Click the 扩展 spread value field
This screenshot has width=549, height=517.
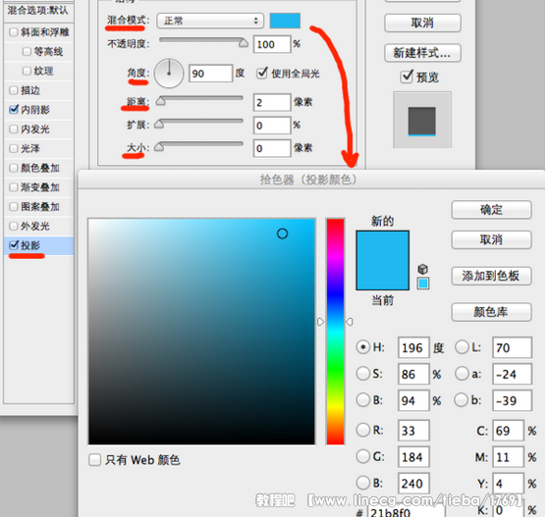(272, 125)
